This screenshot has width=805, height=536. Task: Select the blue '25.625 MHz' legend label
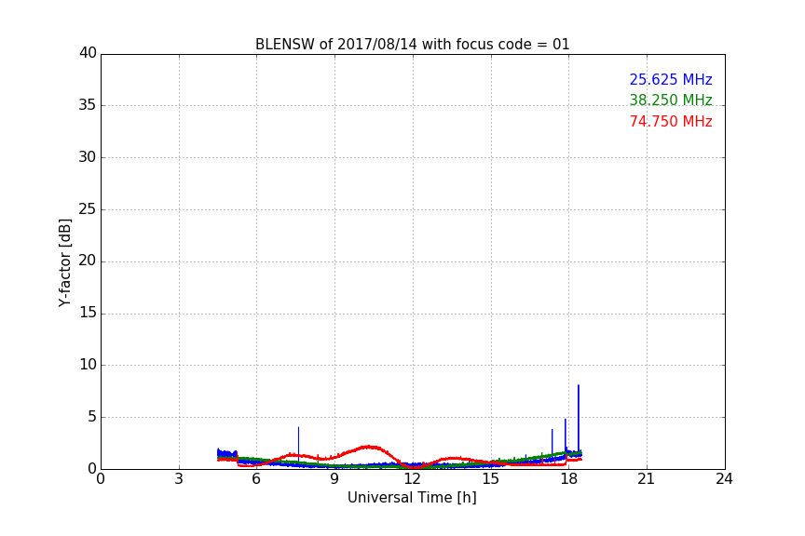click(671, 79)
